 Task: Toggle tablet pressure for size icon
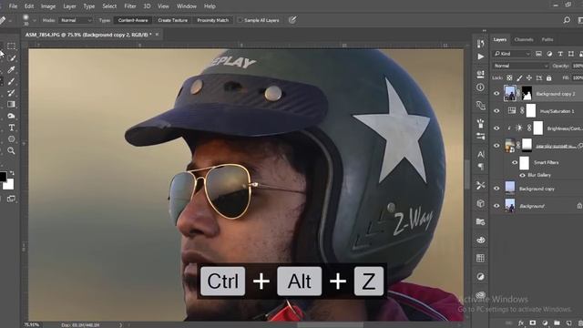[x=292, y=20]
